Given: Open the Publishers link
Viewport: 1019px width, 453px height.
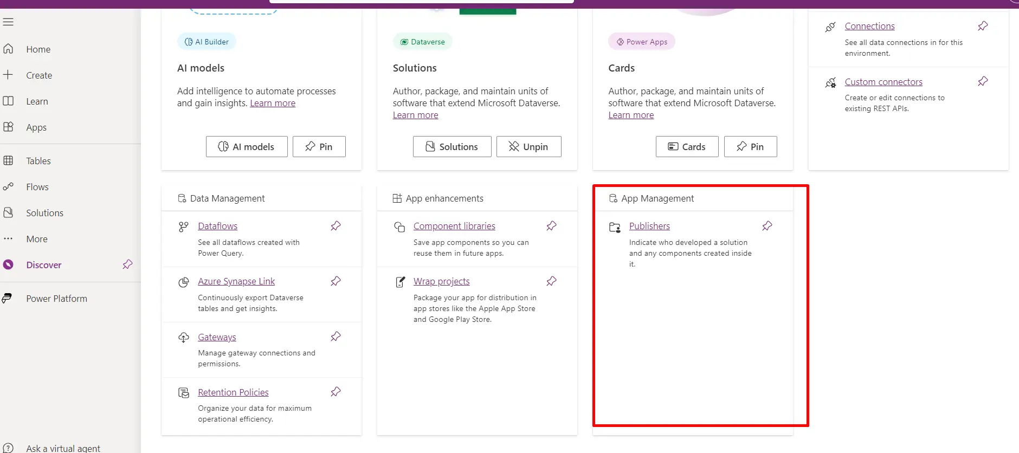Looking at the screenshot, I should pos(649,226).
